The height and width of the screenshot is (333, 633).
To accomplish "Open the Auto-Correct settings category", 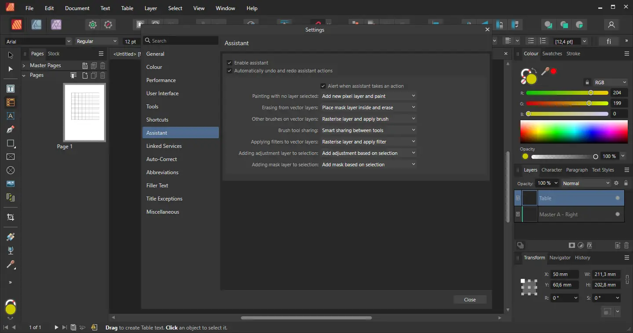I will [x=180, y=159].
